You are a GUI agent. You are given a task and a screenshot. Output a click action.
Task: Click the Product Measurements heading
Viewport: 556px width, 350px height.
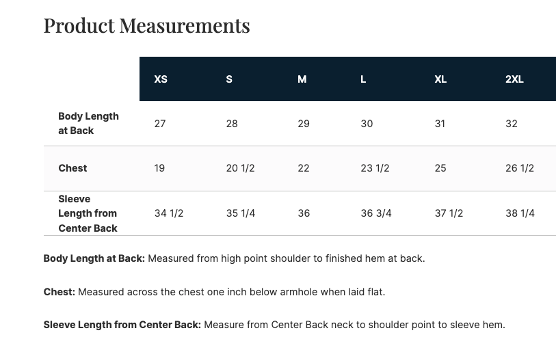(x=146, y=25)
